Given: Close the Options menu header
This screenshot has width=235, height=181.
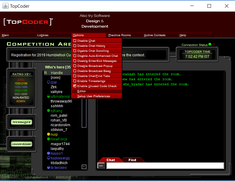Looking at the screenshot, I should coord(89,35).
